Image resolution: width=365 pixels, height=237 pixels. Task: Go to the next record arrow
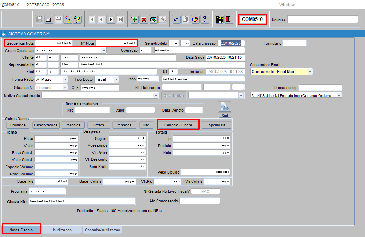point(111,19)
